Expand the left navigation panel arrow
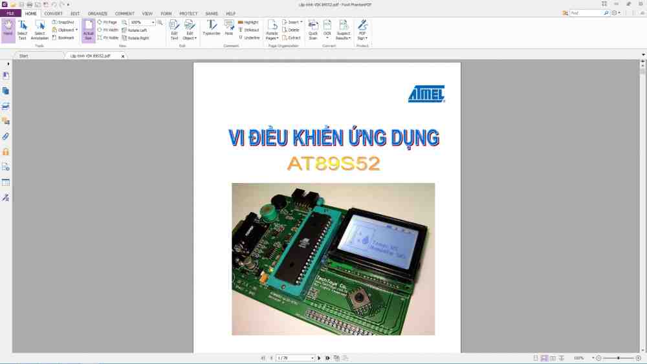 pos(8,64)
